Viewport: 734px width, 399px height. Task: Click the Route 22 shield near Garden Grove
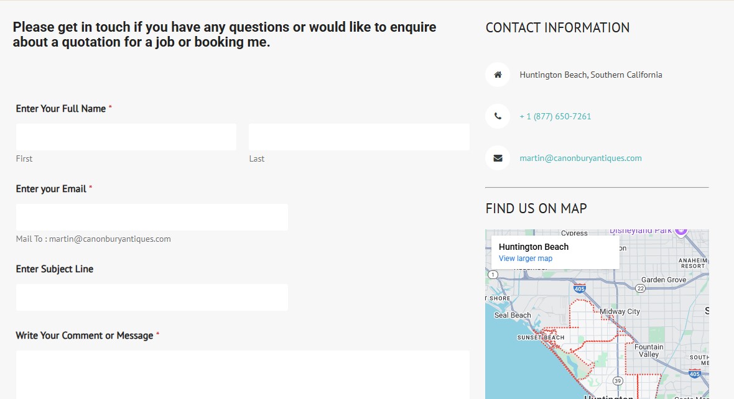coord(640,288)
